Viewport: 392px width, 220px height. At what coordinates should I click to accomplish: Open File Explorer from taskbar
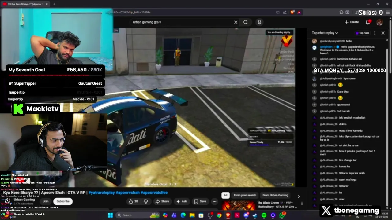(192, 215)
